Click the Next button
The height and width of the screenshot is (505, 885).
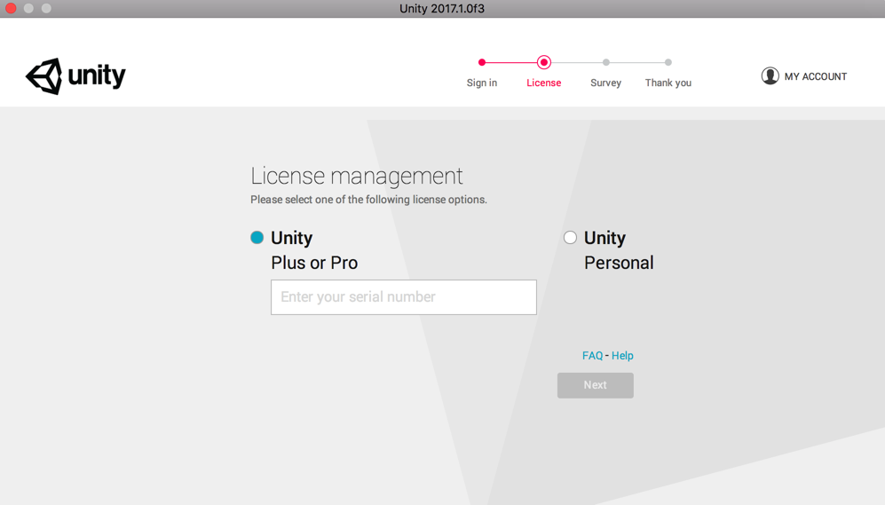tap(596, 385)
